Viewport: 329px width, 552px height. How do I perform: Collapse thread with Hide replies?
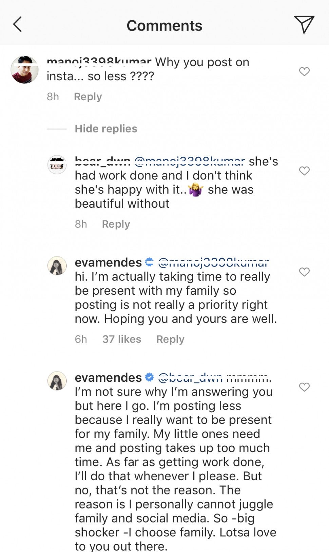pos(106,128)
